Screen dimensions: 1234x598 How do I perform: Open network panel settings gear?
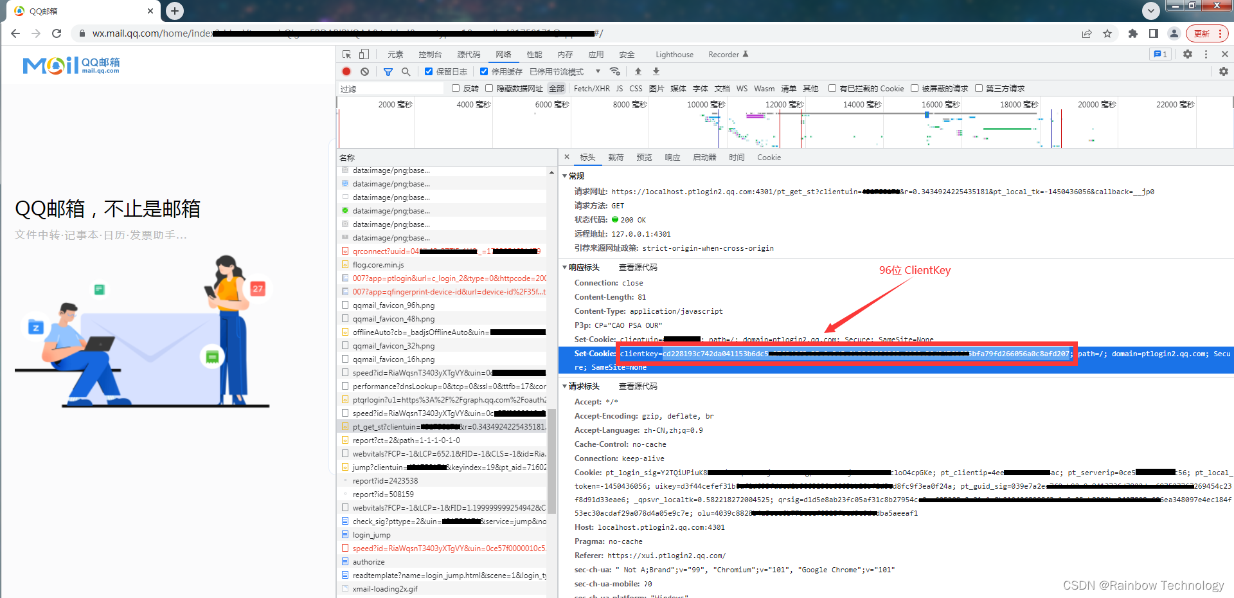click(x=1224, y=71)
